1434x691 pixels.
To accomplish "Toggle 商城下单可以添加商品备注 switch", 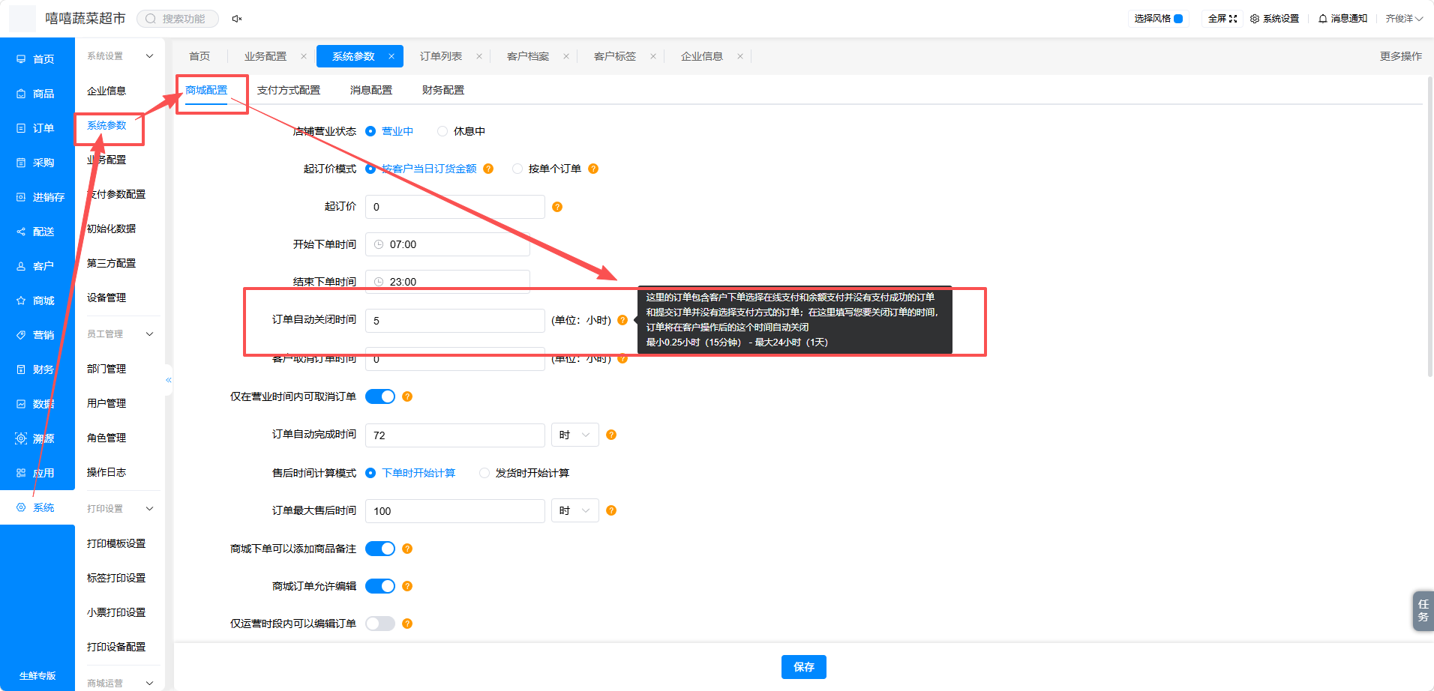I will click(x=380, y=549).
